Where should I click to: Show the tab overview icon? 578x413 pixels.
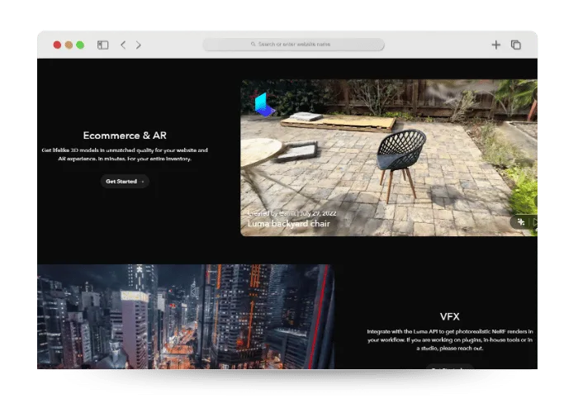pos(516,45)
